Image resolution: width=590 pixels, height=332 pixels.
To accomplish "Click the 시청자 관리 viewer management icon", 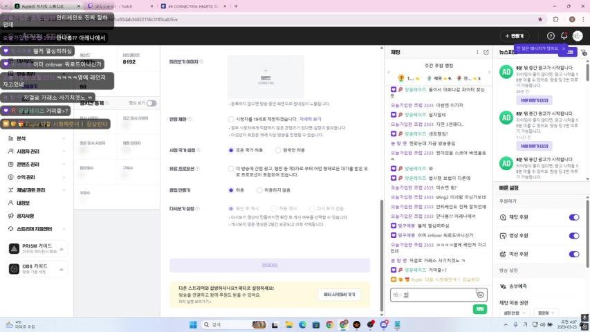I will click(10, 151).
